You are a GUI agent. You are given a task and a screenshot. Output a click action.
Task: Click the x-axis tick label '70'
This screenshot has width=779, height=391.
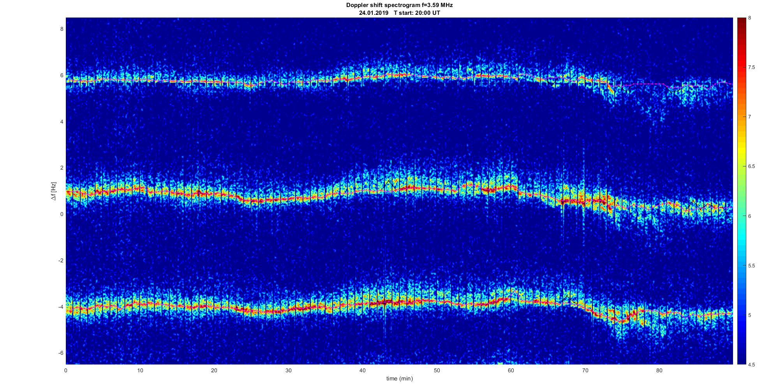[x=585, y=370]
